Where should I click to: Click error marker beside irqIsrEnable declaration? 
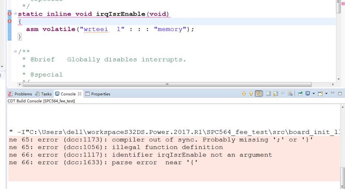coord(10,14)
